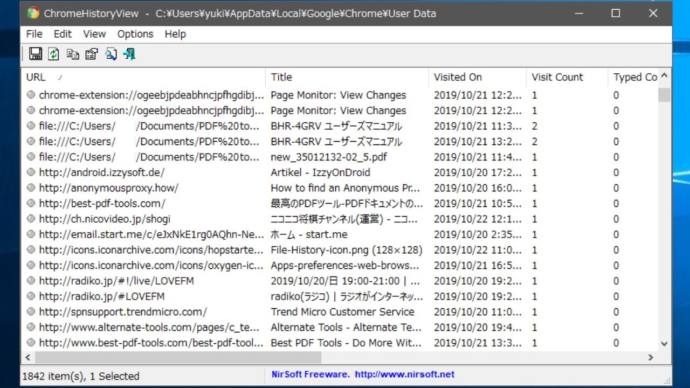Click the row icon for www.best-pdf-tools.com
Image resolution: width=690 pixels, height=388 pixels.
point(31,343)
